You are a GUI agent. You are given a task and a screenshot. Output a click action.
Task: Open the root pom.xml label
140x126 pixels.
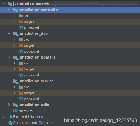click(26, 111)
